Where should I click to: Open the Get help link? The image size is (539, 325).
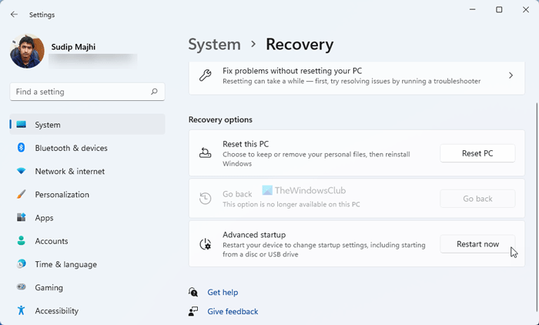pos(223,293)
